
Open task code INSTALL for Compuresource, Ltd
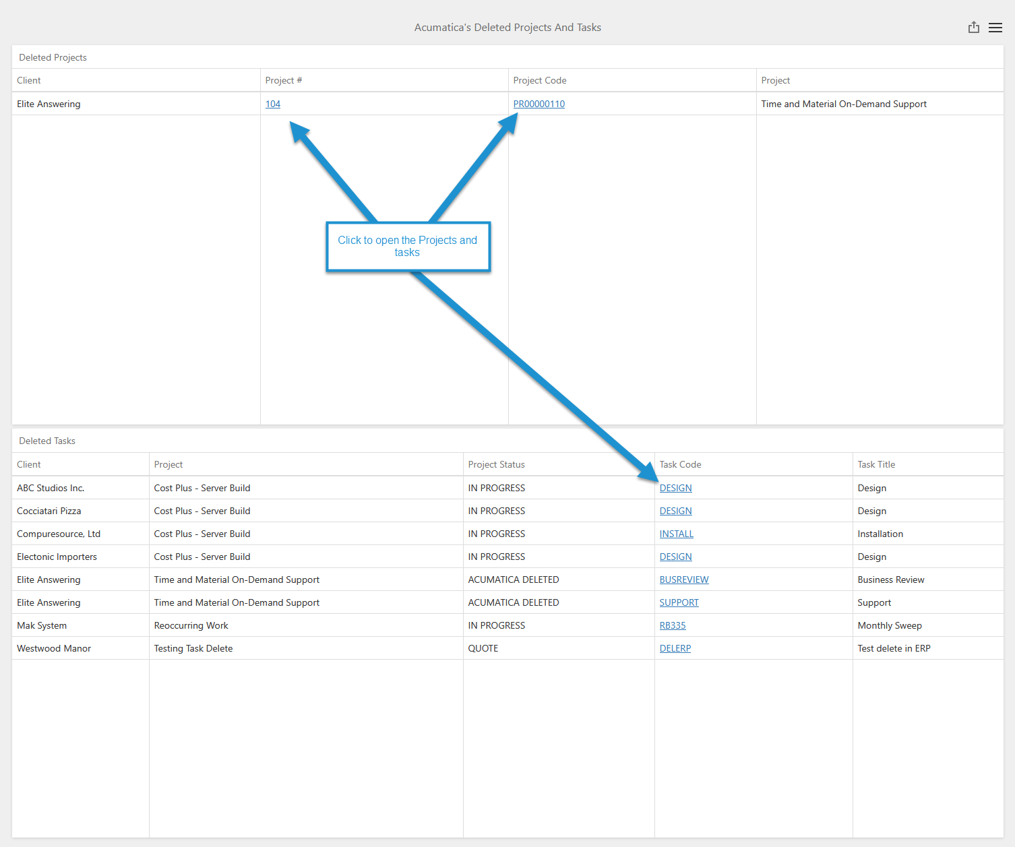(676, 534)
